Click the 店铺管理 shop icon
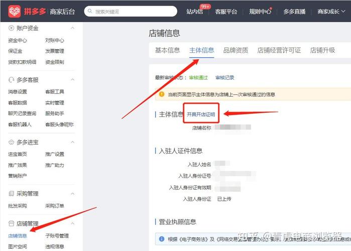The width and height of the screenshot is (351, 251). [x=11, y=223]
